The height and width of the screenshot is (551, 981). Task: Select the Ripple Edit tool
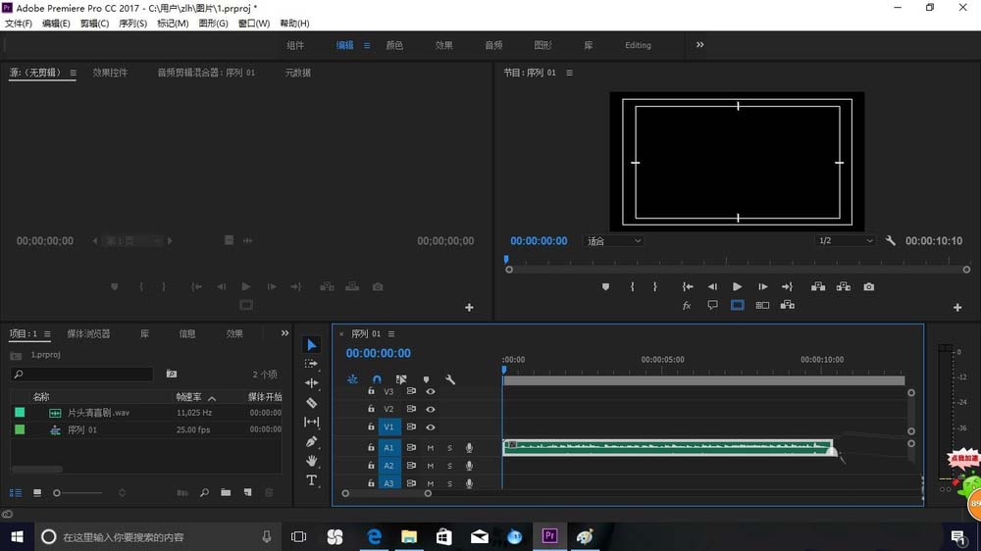[x=312, y=383]
